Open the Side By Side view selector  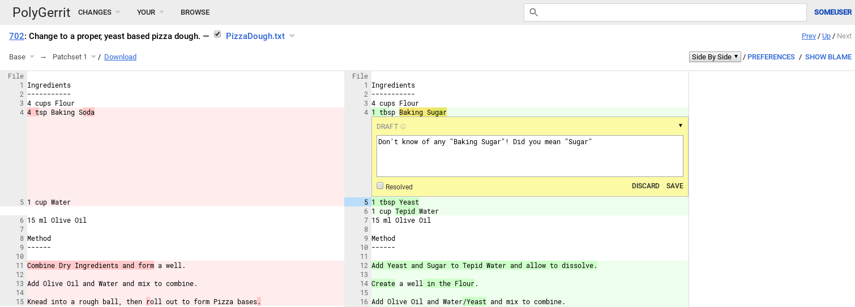pos(715,57)
